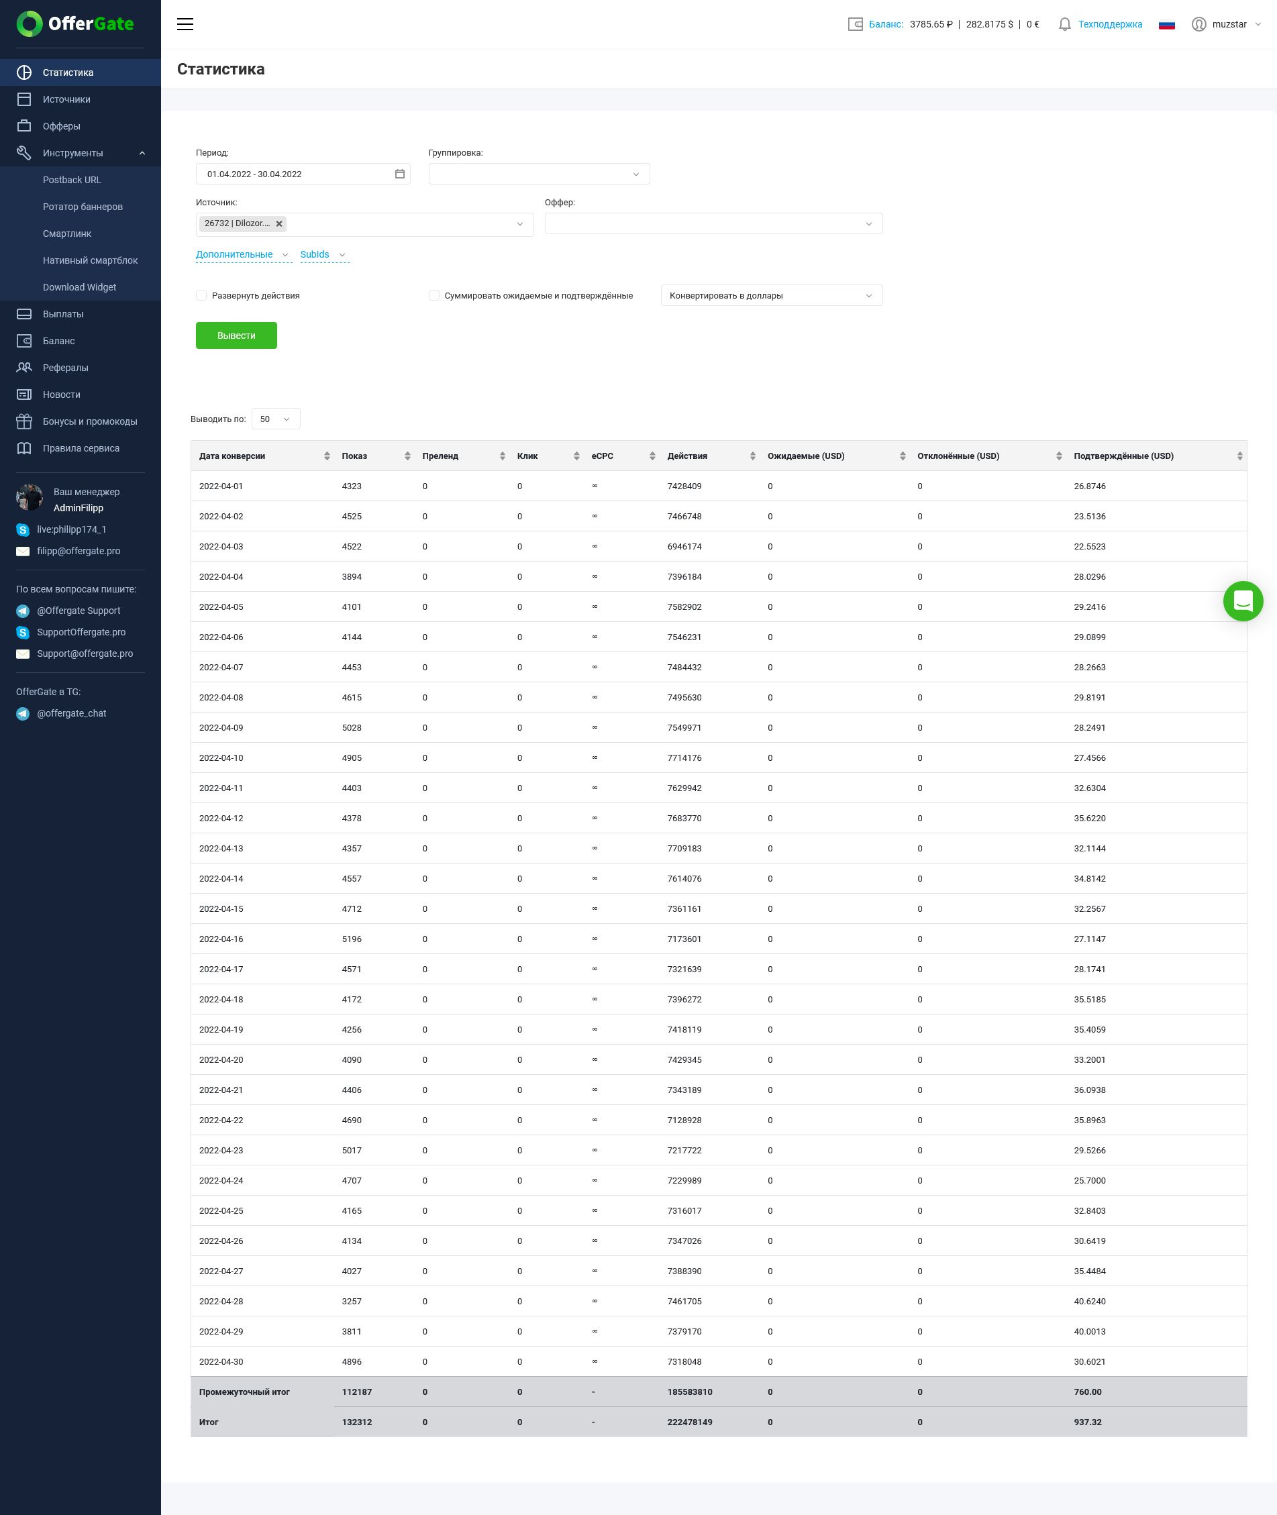This screenshot has width=1277, height=1515.
Task: Click the hamburger menu icon
Action: tap(185, 24)
